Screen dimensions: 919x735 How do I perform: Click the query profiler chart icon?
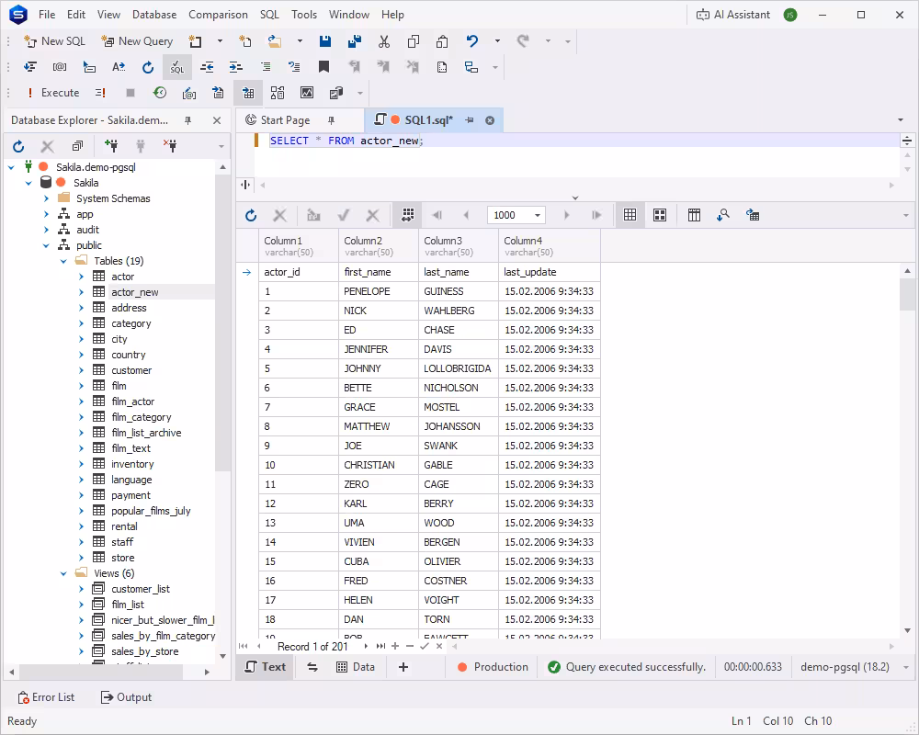coord(307,93)
